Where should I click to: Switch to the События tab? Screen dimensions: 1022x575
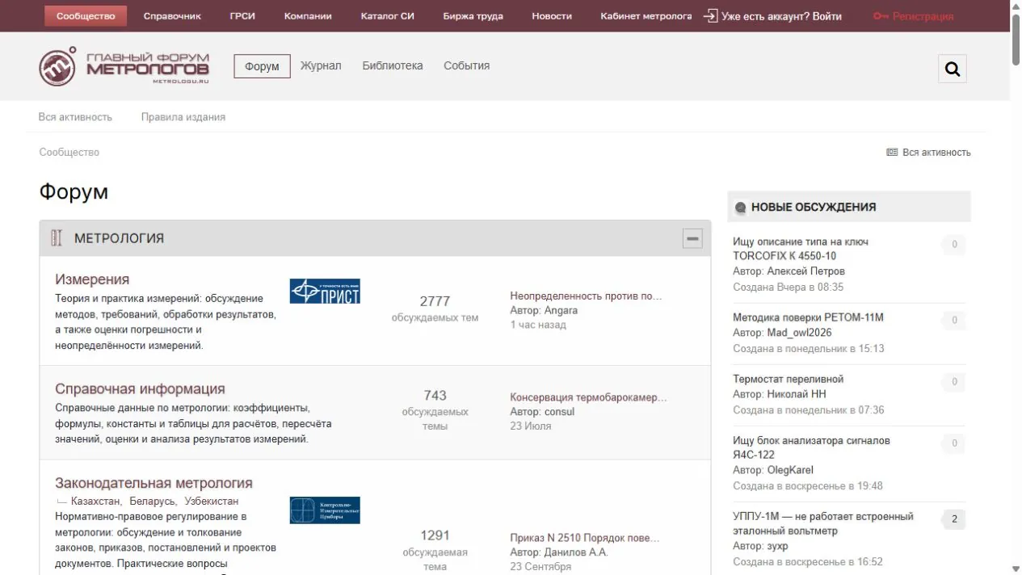click(x=466, y=65)
